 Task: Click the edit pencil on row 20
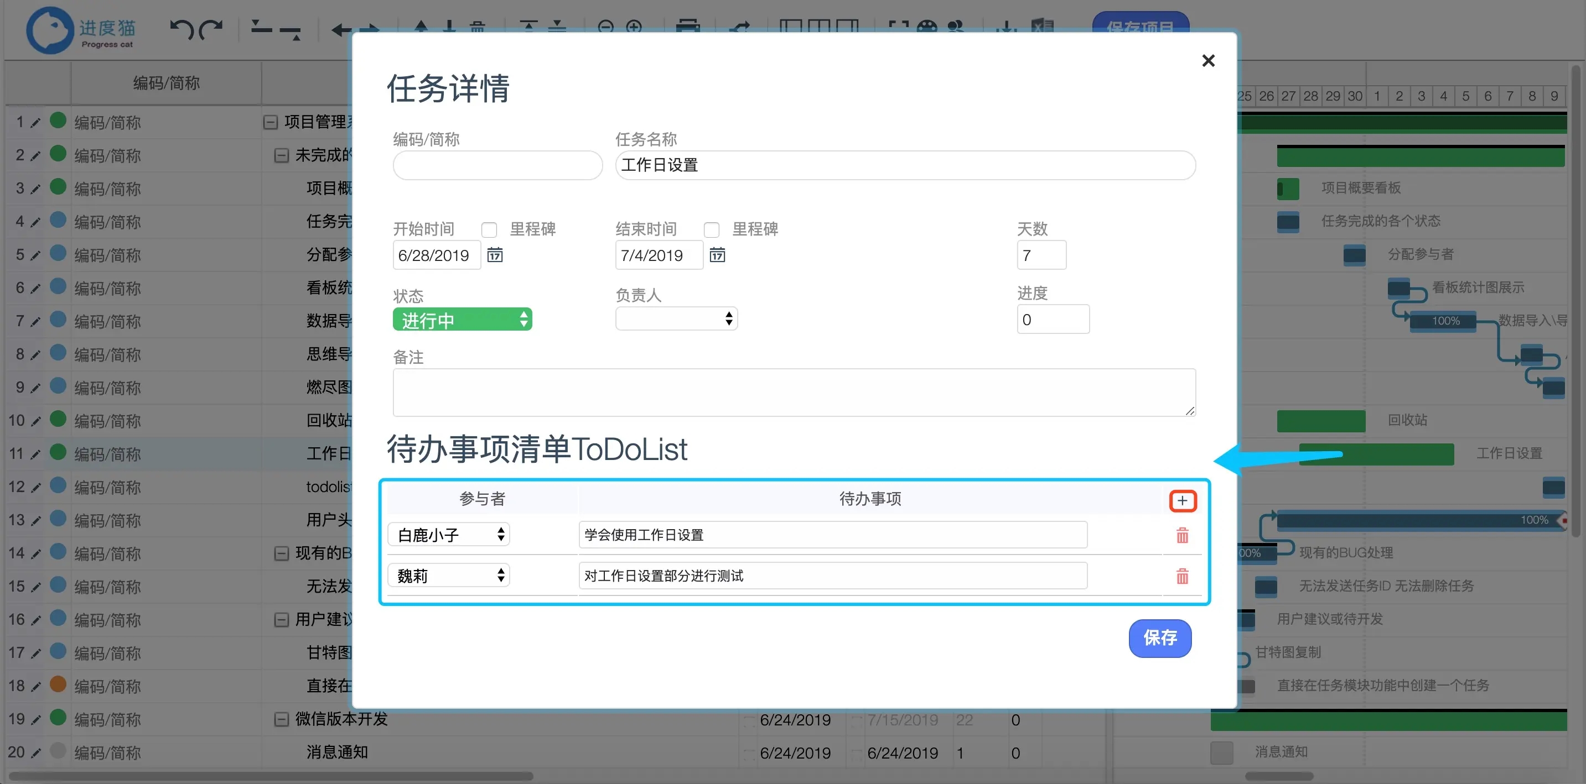pos(36,752)
